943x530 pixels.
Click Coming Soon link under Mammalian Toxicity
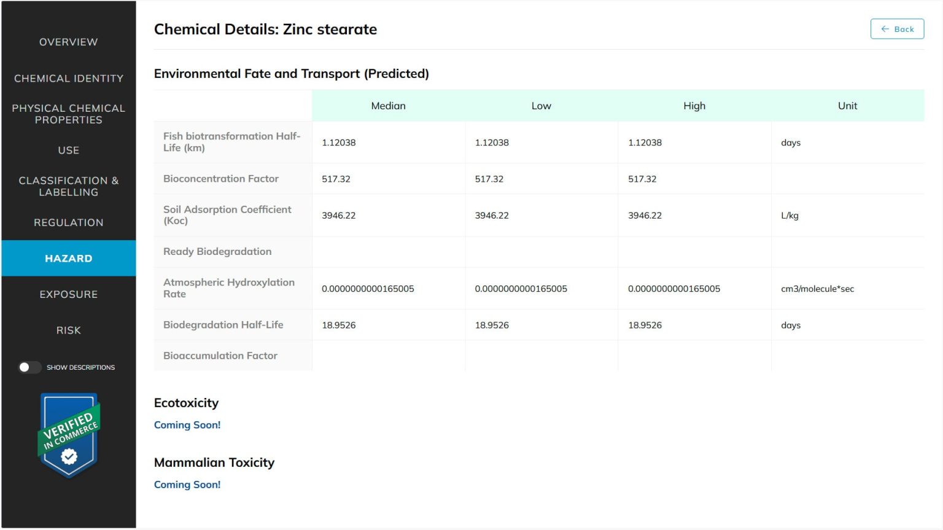coord(187,485)
